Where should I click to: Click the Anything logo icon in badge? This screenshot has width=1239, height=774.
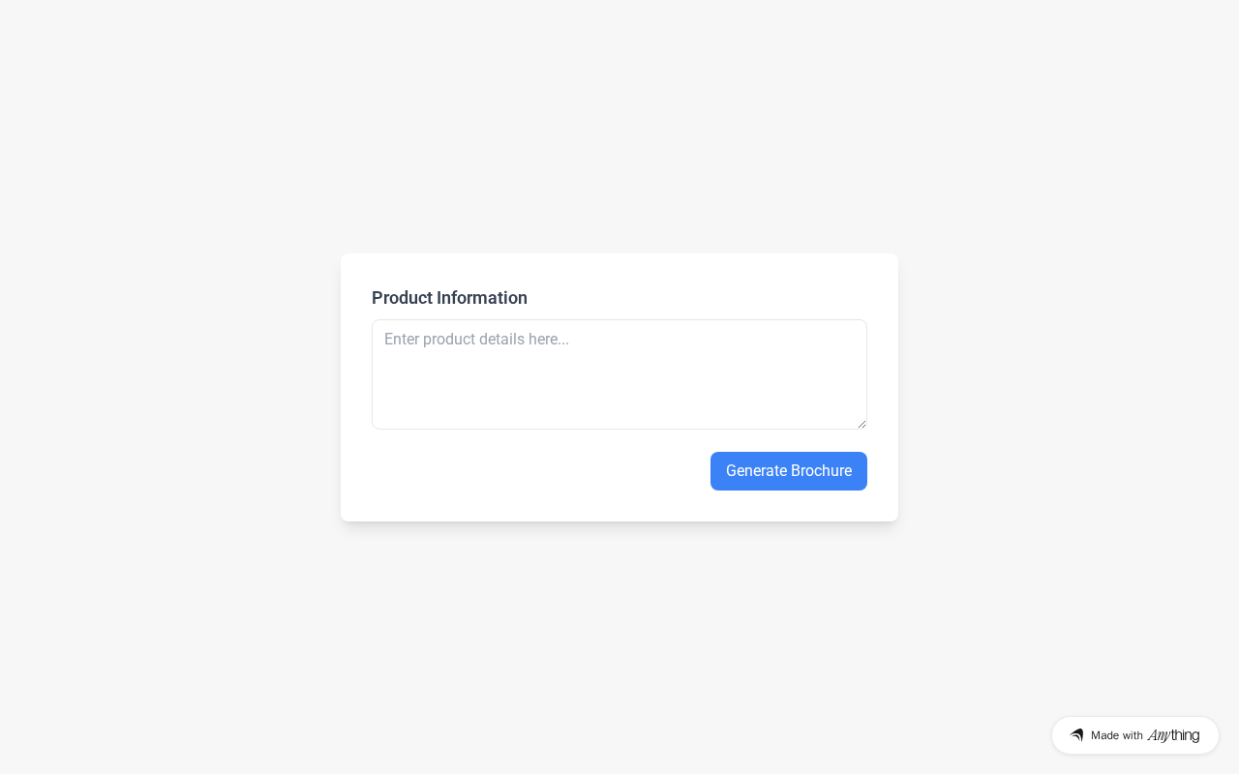[1076, 735]
